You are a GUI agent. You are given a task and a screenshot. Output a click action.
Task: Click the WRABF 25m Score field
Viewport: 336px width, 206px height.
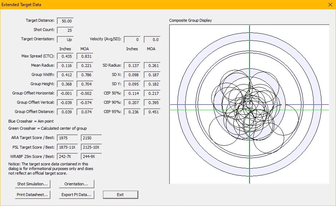(x=67, y=156)
